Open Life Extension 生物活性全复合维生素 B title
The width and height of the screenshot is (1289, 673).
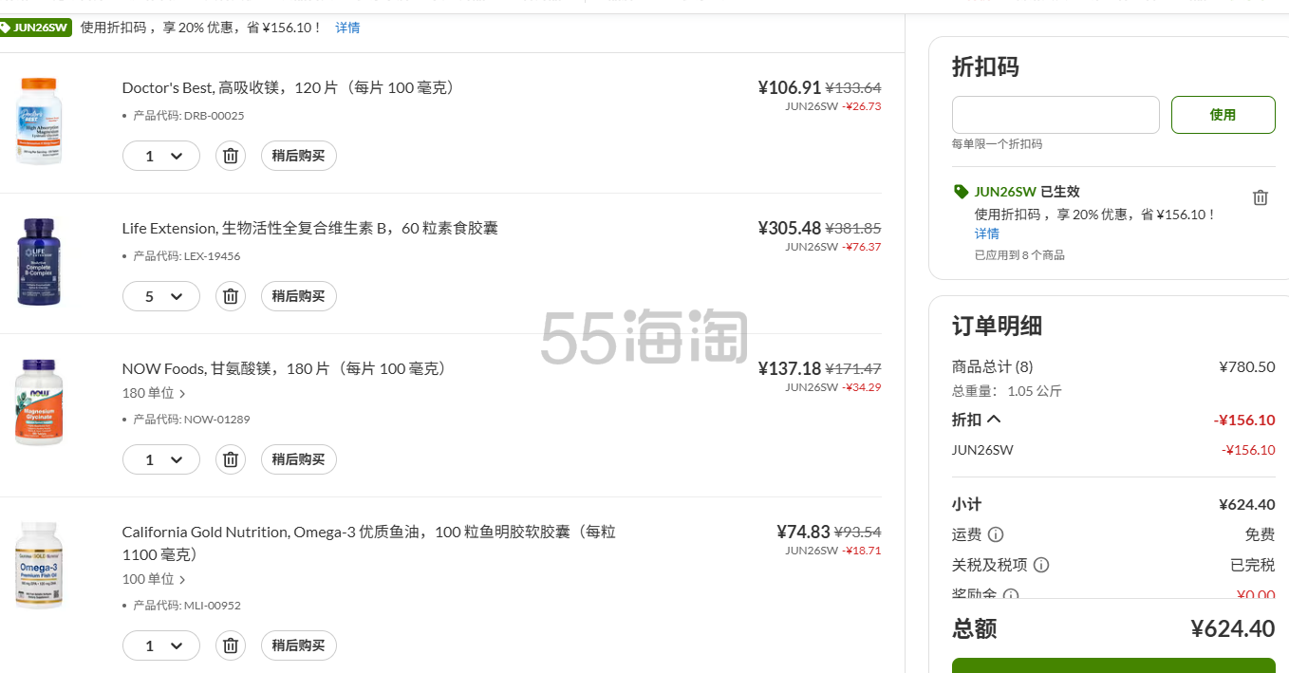coord(310,228)
